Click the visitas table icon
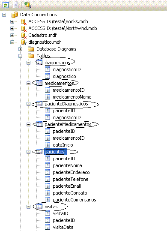This screenshot has width=167, height=231. [39, 207]
